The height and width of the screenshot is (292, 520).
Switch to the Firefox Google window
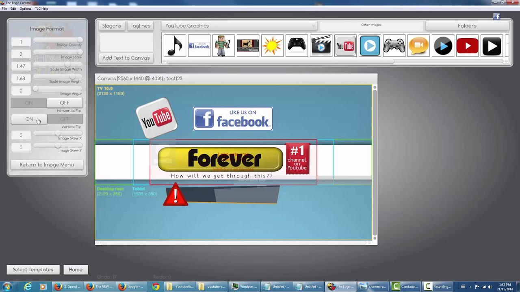[132, 287]
